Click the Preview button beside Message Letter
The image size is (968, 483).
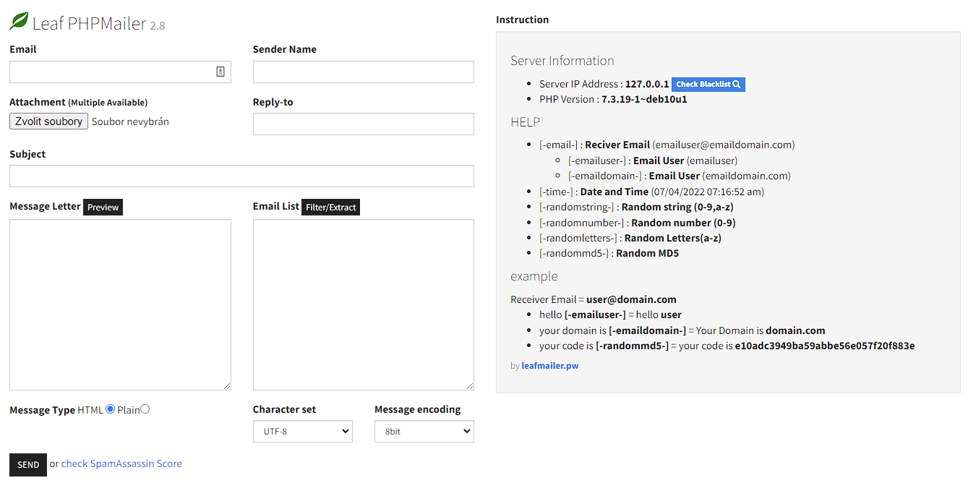coord(103,208)
